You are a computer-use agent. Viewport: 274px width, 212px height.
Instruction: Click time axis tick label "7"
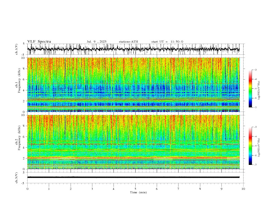coord(179,189)
